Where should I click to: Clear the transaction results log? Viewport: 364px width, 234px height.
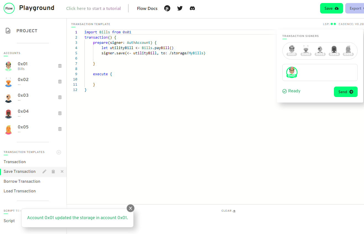pos(229,211)
